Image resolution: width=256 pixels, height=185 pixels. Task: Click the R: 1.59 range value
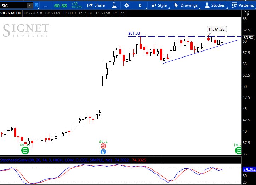[119, 13]
